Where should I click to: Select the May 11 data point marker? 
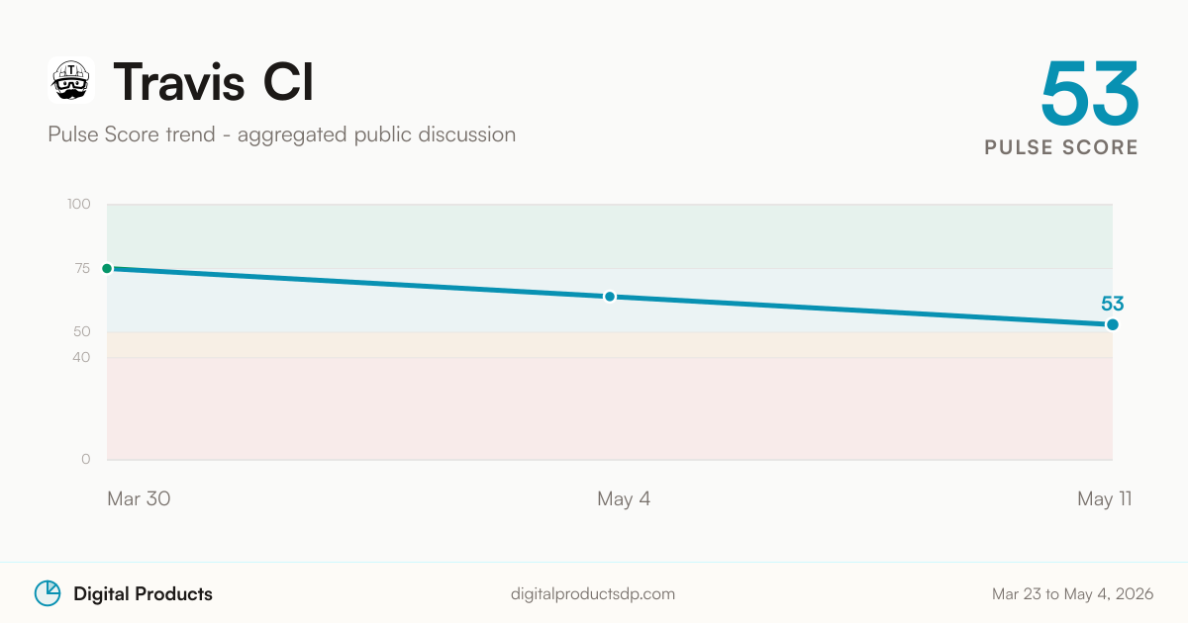(x=1113, y=324)
